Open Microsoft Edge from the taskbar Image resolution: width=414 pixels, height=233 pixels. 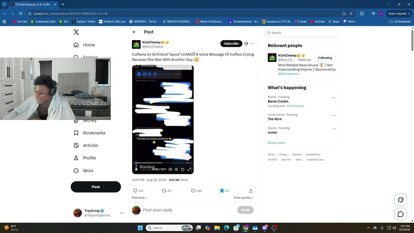pos(226,228)
